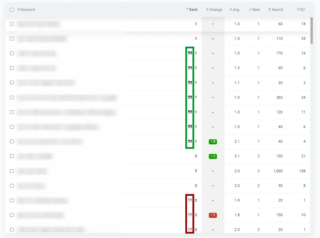
Task: Click the EV value "8"
Action: click(x=304, y=186)
